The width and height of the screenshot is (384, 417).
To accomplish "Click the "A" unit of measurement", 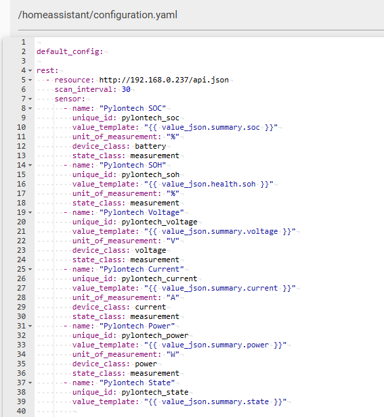I will (173, 297).
